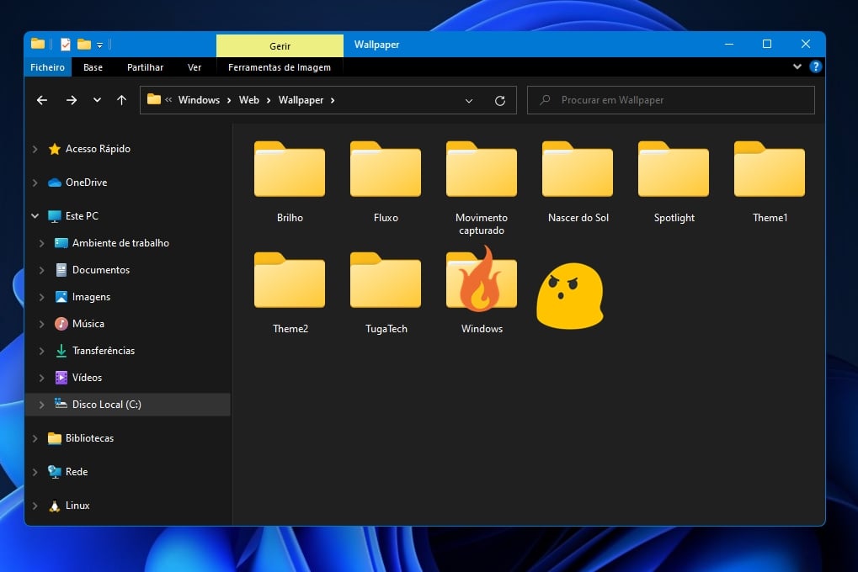The image size is (858, 572).
Task: Open the Fluxo folder
Action: click(386, 181)
